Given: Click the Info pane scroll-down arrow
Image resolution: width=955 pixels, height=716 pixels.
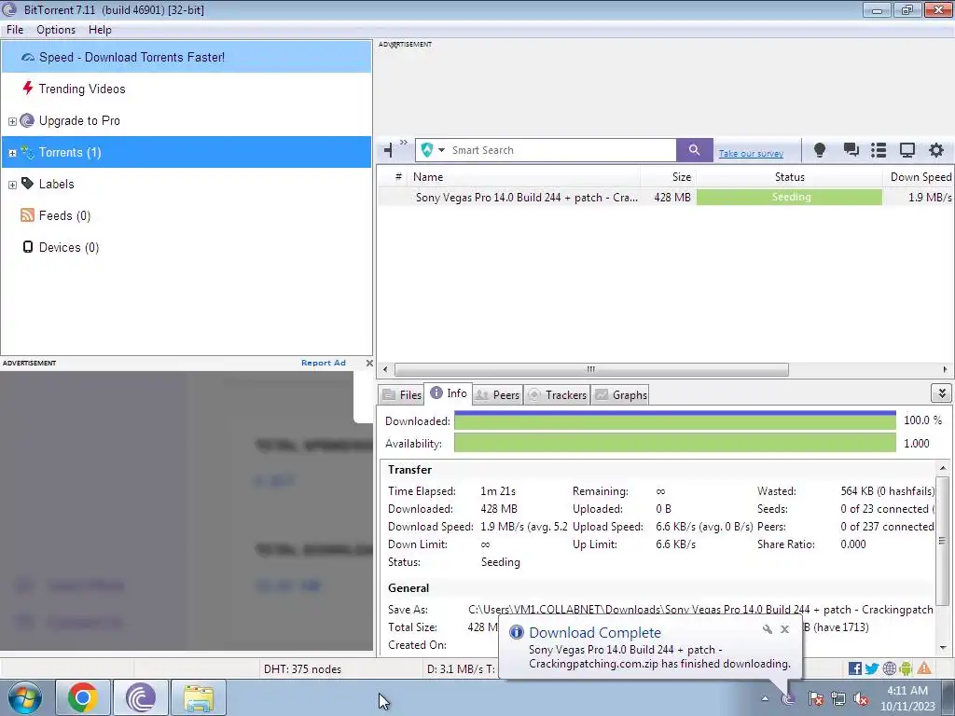Looking at the screenshot, I should pyautogui.click(x=943, y=648).
